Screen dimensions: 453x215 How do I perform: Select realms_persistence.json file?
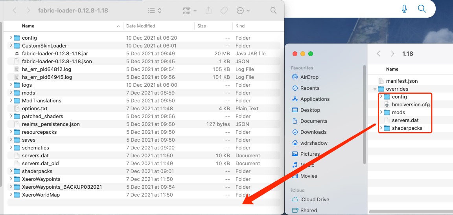point(51,124)
